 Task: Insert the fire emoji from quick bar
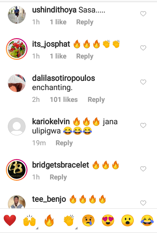click(49, 221)
